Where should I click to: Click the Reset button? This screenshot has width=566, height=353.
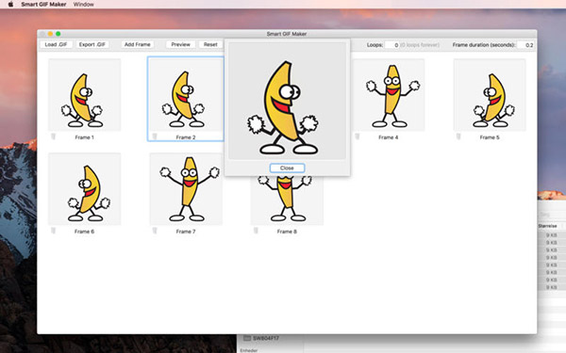coord(210,44)
